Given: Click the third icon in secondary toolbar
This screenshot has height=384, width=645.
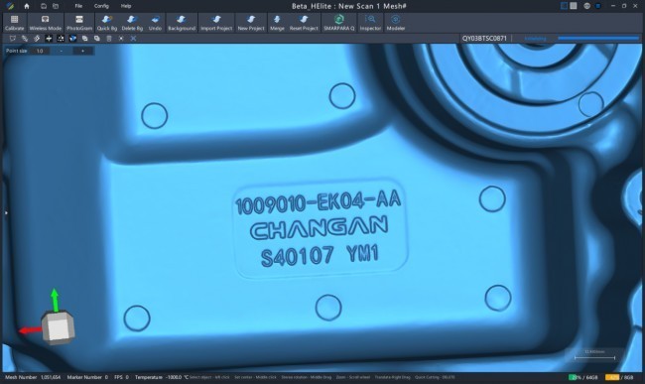Looking at the screenshot, I should click(x=37, y=39).
